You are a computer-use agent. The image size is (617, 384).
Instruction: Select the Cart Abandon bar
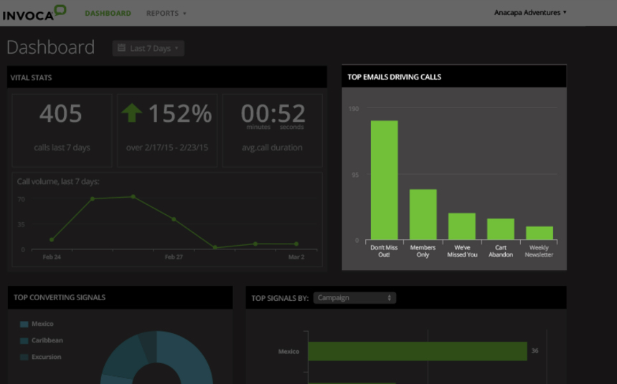[x=501, y=229]
